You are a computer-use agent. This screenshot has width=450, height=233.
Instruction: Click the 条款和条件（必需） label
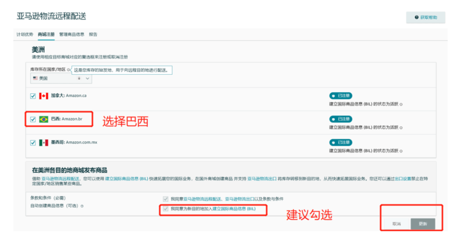click(x=48, y=198)
